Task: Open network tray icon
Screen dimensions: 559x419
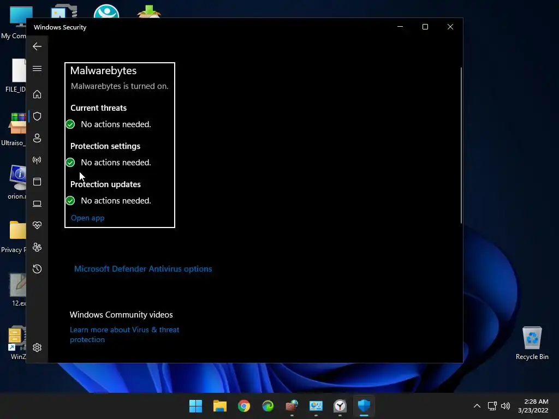Action: 492,406
